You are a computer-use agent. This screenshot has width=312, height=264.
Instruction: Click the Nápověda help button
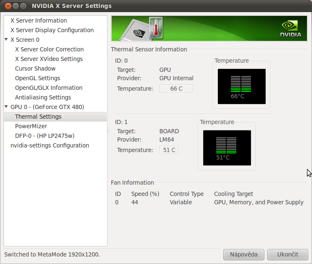tap(244, 254)
